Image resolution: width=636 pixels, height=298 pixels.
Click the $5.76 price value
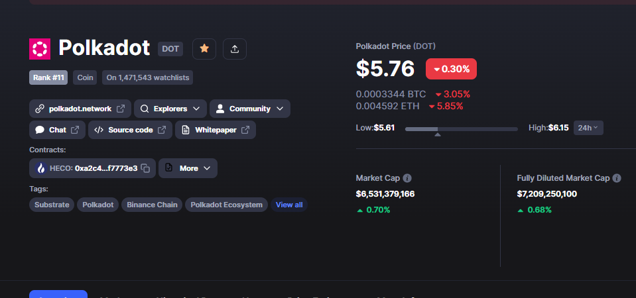[385, 68]
